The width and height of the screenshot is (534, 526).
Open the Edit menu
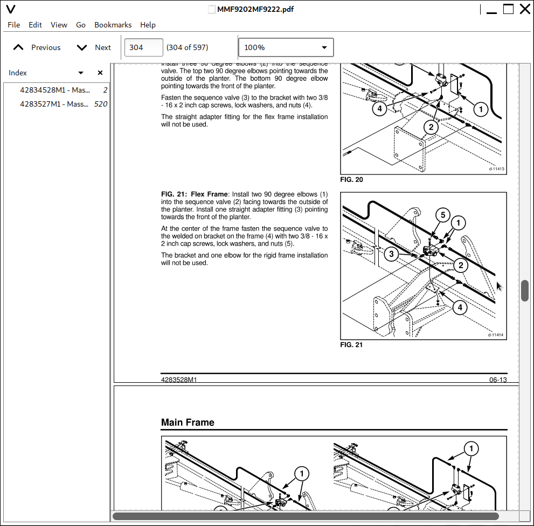tap(35, 25)
